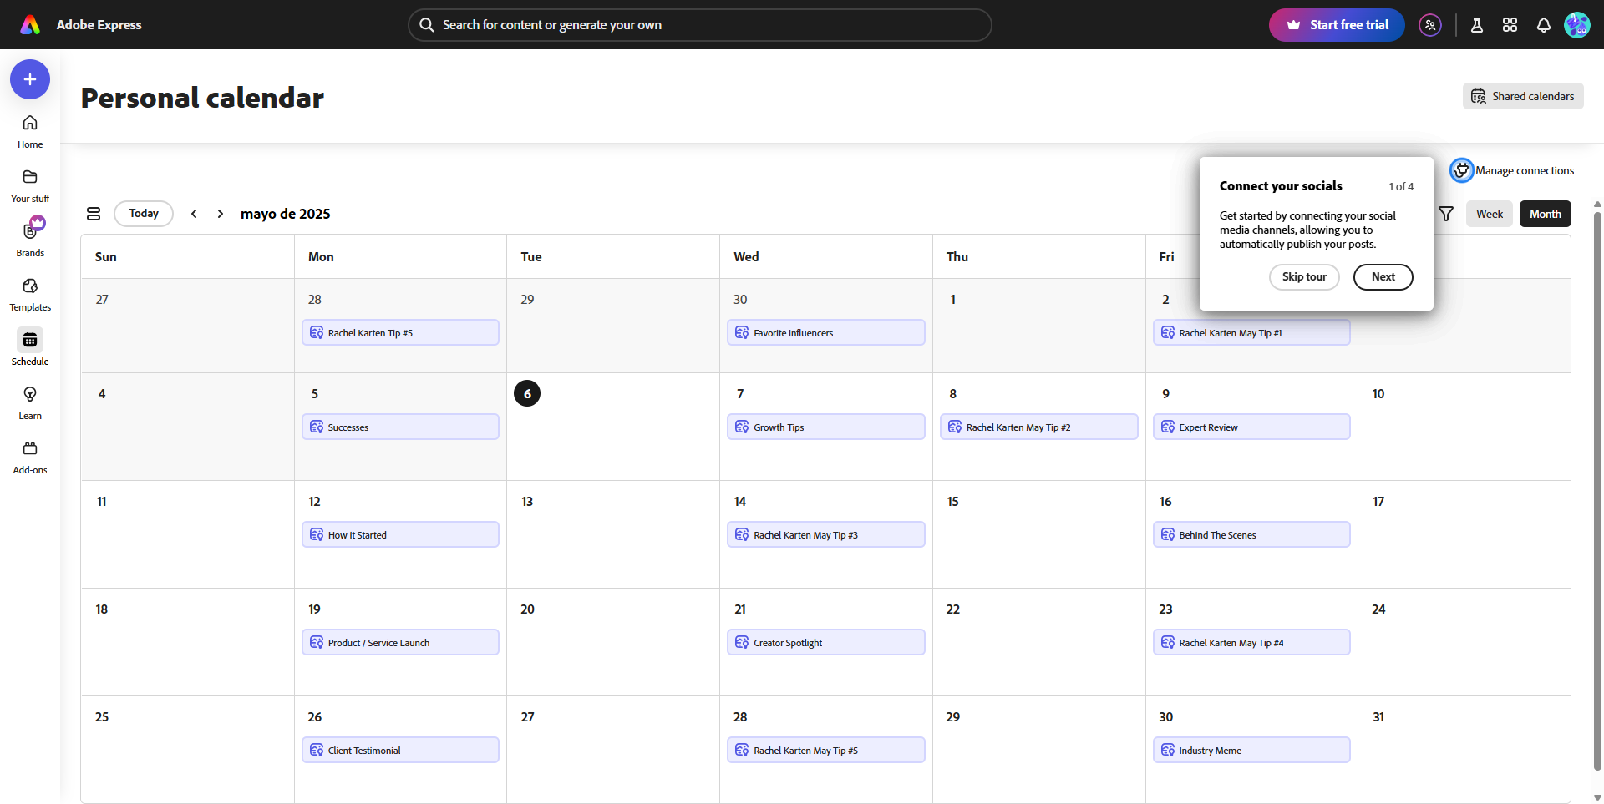Click the blue plus create button

click(x=30, y=79)
